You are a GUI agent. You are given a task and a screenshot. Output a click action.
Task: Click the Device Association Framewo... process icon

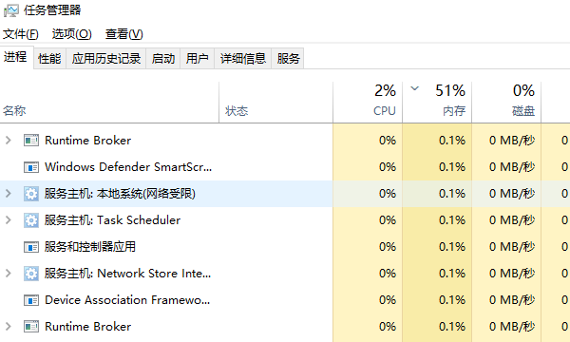31,300
